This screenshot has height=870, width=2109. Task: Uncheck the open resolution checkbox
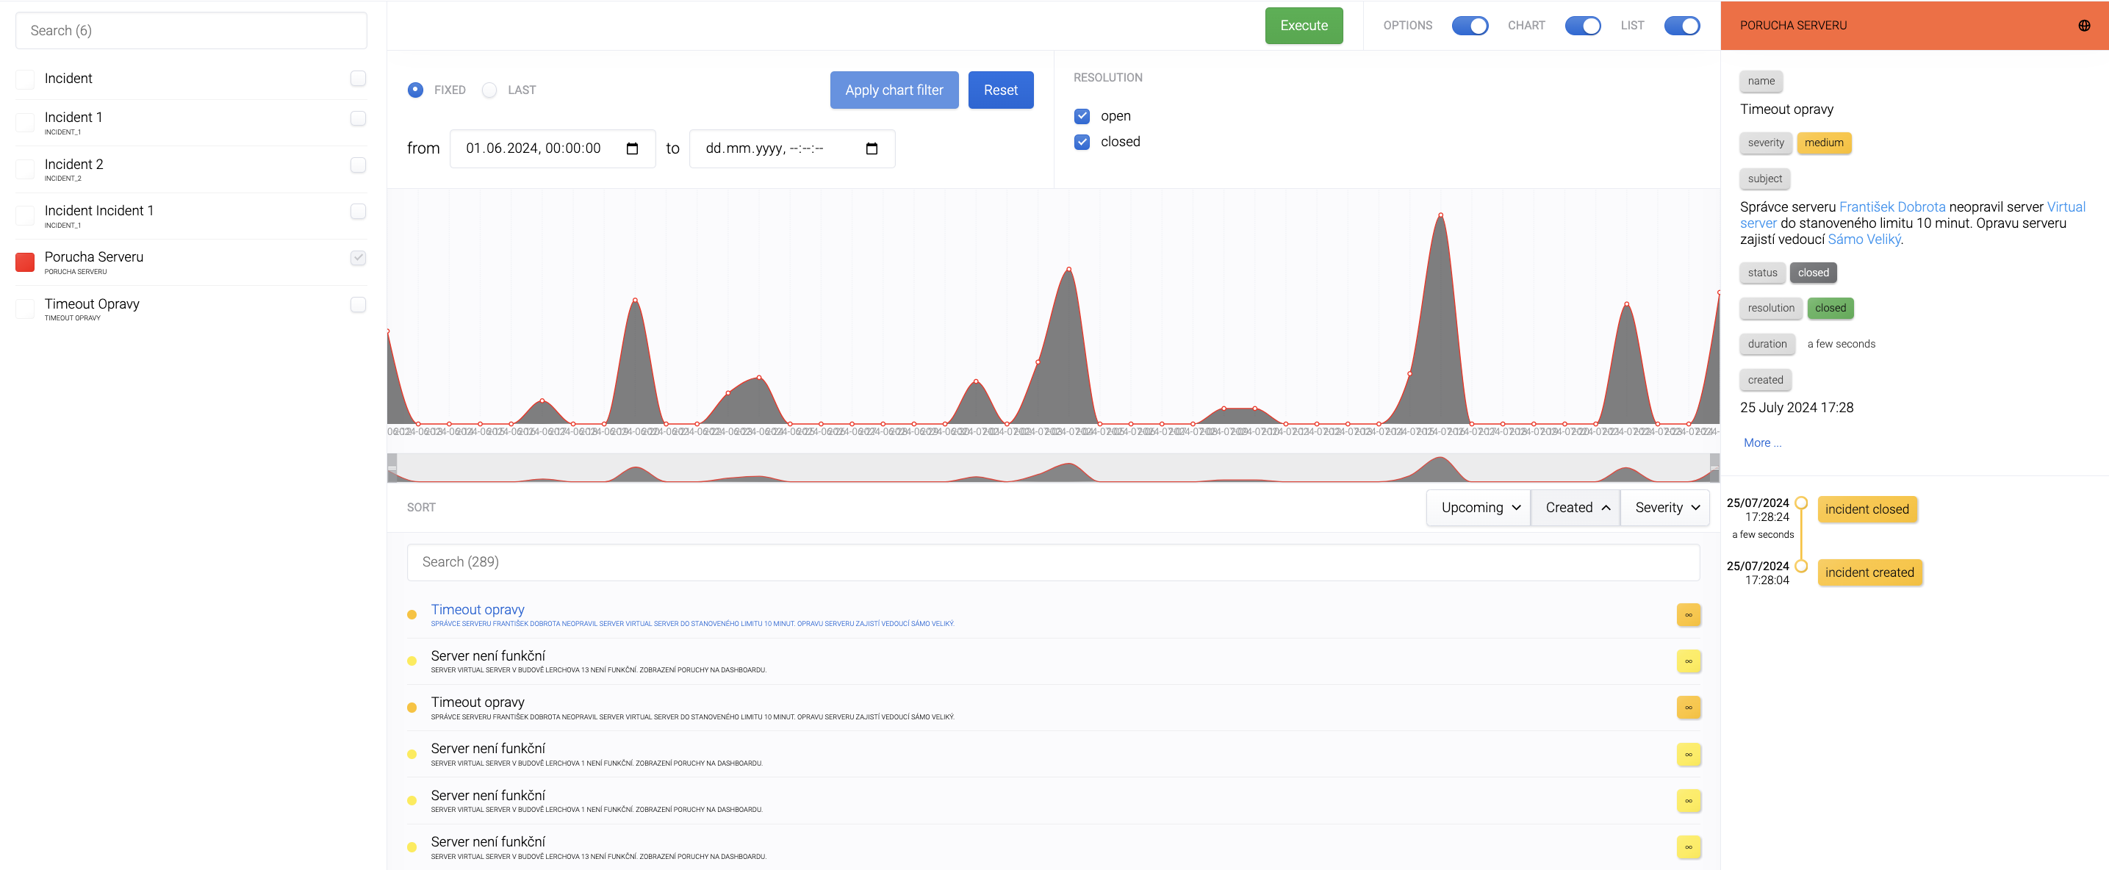pos(1082,116)
